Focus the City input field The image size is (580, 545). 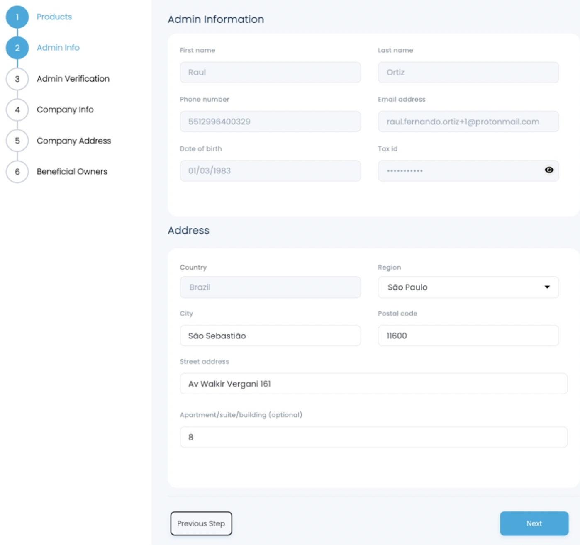[270, 336]
